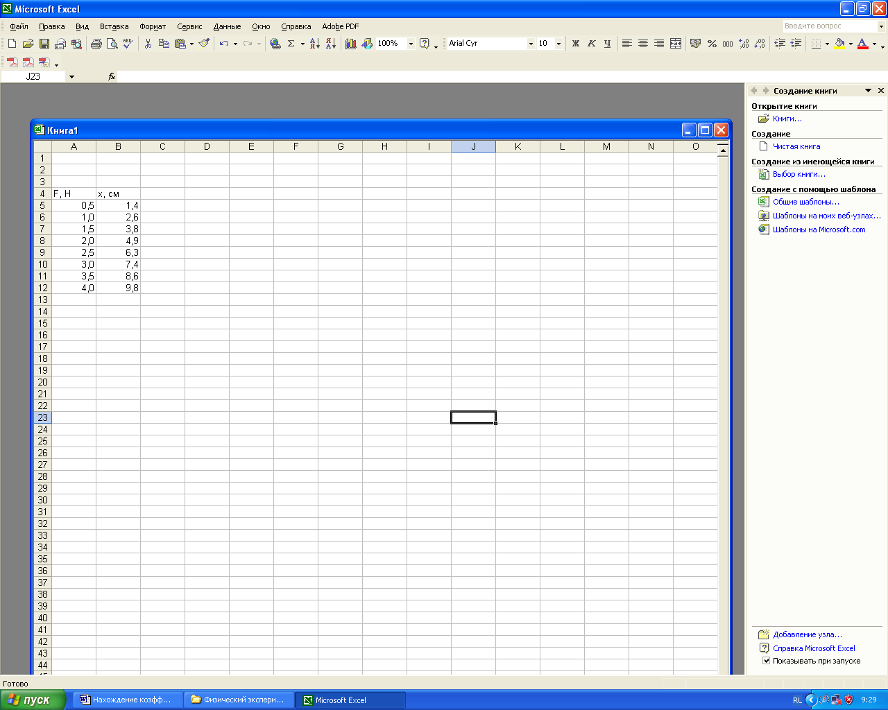Run the spelling check icon
The image size is (888, 710).
coord(128,44)
